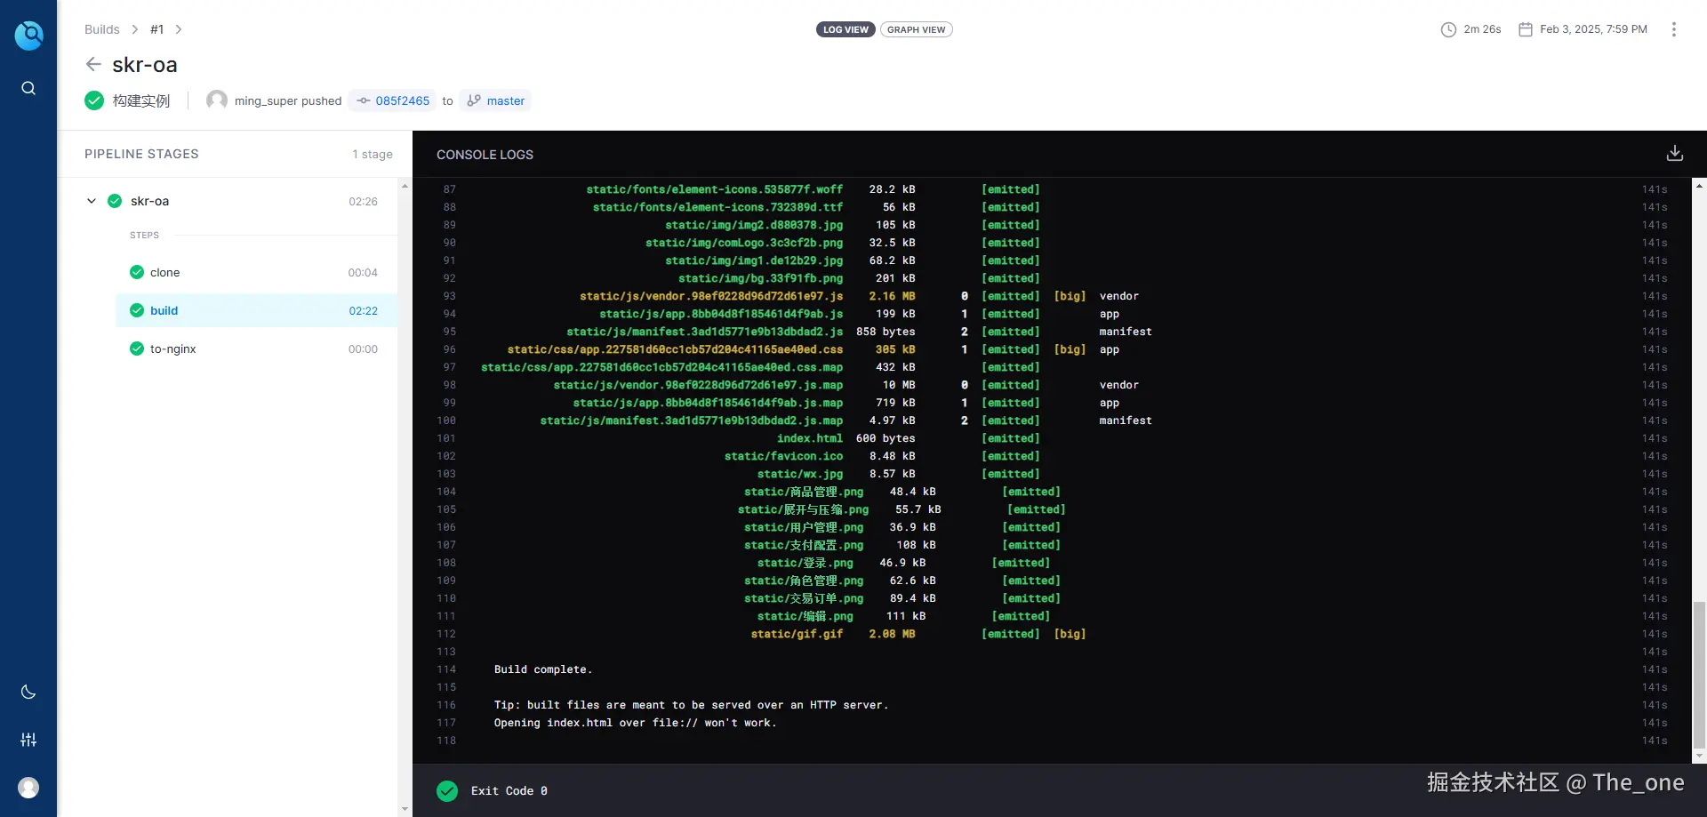Click the build step 02:22 duration

(363, 310)
